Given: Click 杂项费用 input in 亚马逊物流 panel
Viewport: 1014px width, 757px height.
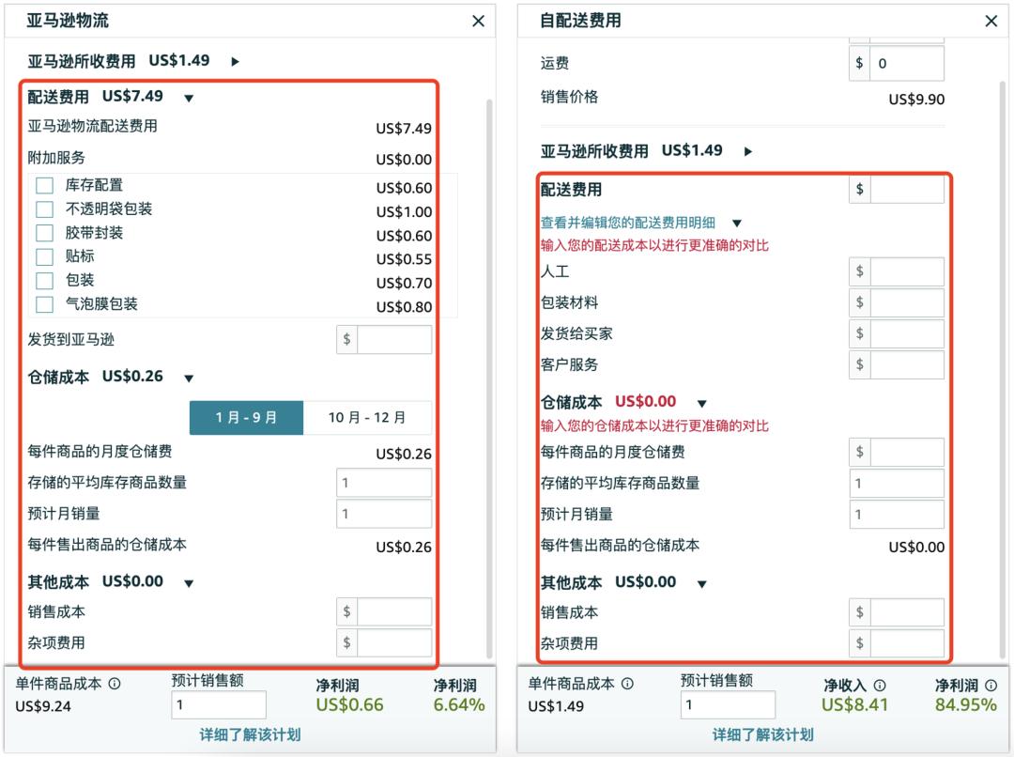Looking at the screenshot, I should click(394, 642).
